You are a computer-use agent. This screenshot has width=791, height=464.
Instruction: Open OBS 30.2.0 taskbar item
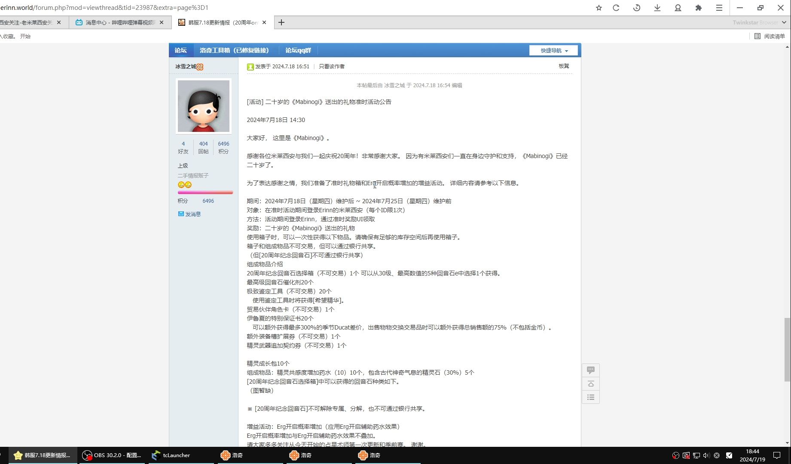coord(112,455)
